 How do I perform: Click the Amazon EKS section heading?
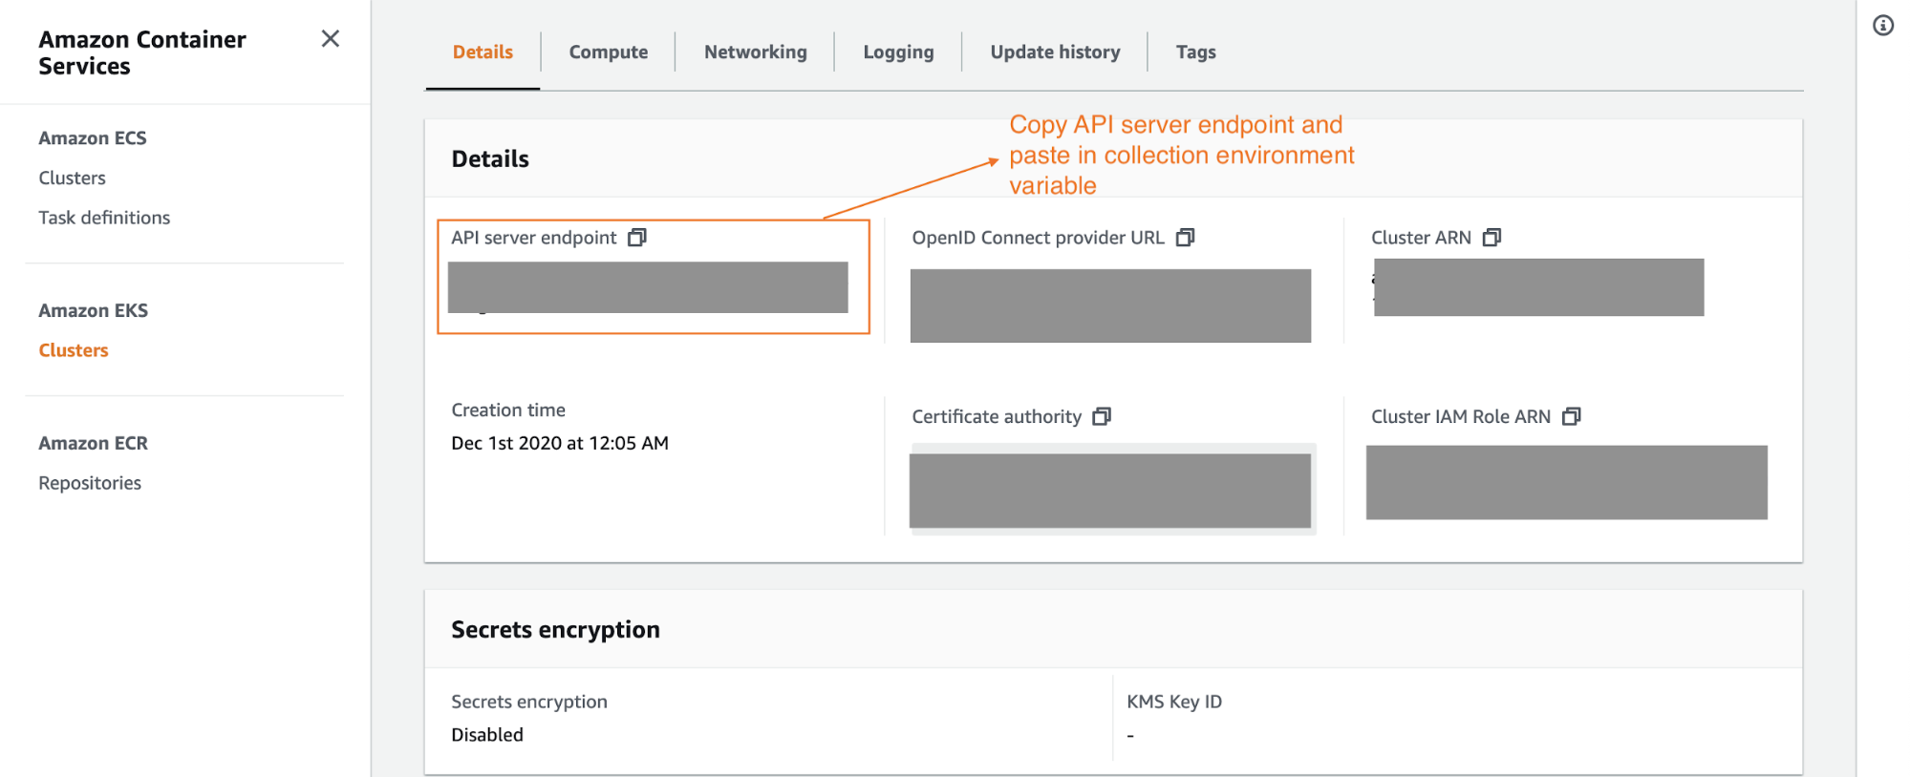point(94,311)
